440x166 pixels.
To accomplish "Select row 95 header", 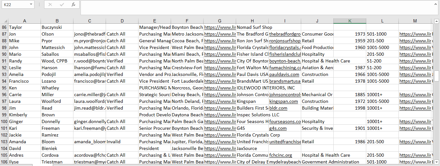I will (4, 88).
